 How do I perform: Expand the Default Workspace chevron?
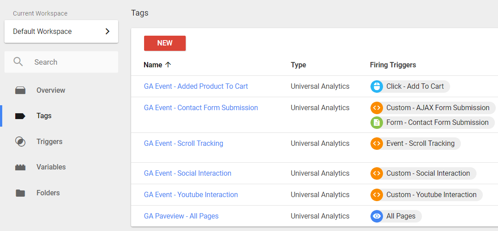107,32
